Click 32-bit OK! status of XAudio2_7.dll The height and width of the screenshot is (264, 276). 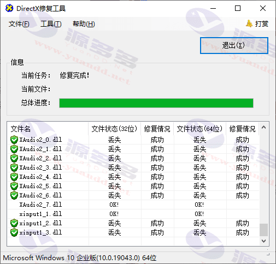[x=114, y=205]
